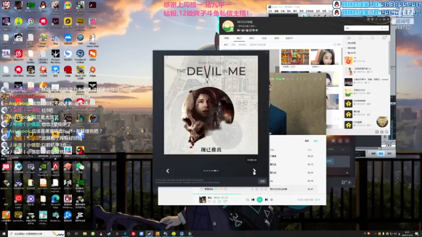The width and height of the screenshot is (422, 237).
Task: Open the user avatar in YY window
Action: (228, 26)
